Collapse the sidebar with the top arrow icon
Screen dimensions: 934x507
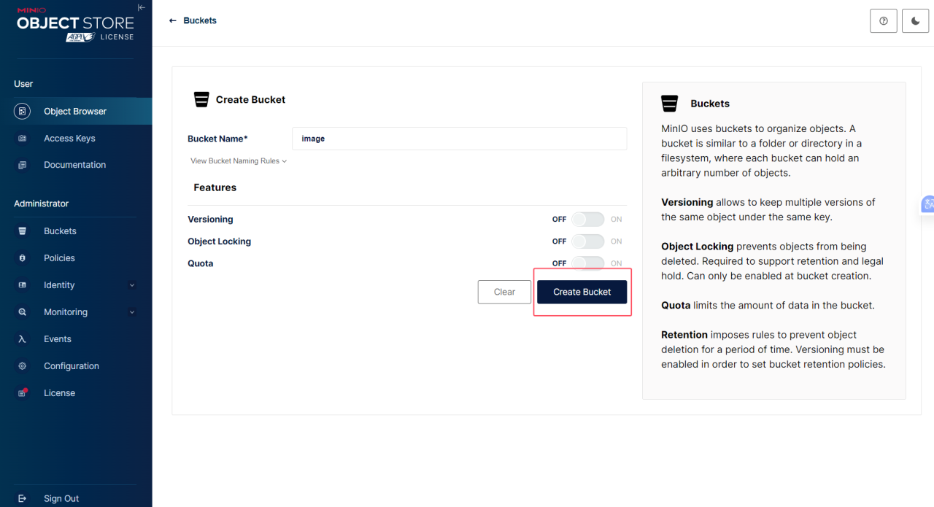142,7
